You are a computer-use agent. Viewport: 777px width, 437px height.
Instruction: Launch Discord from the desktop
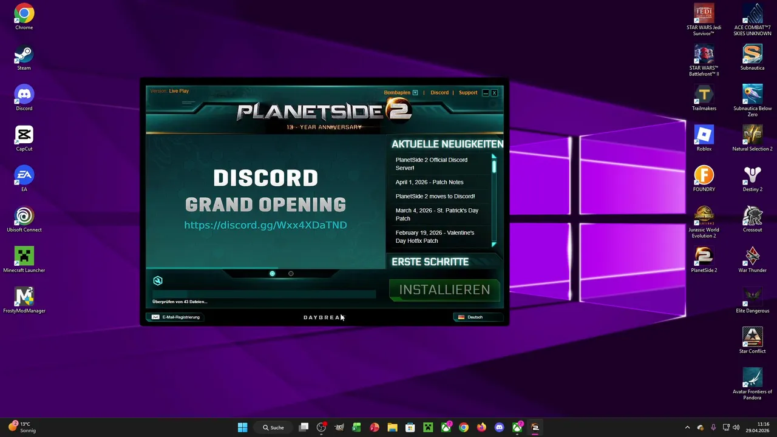[24, 98]
